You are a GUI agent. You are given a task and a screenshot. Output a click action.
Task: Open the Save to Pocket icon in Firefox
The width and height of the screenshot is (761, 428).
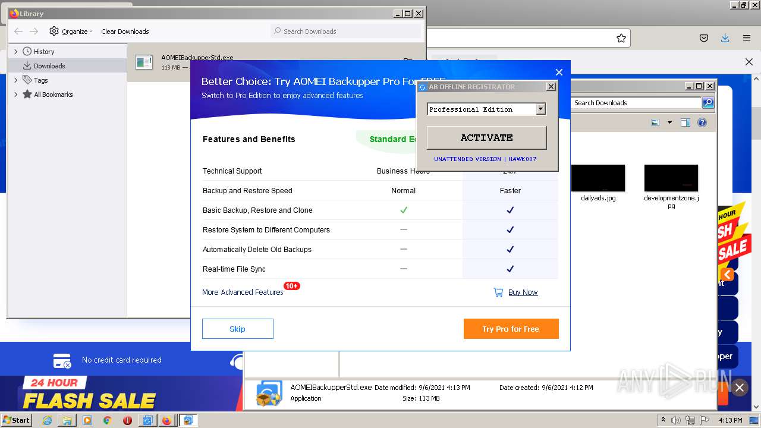pyautogui.click(x=704, y=38)
